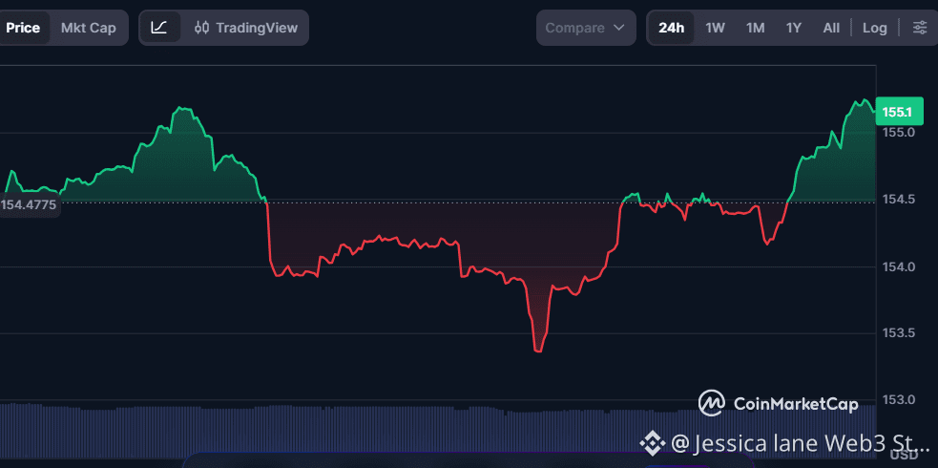
Task: Open the TradingView chart mode
Action: (246, 28)
